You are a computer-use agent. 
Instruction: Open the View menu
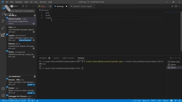(26, 2)
